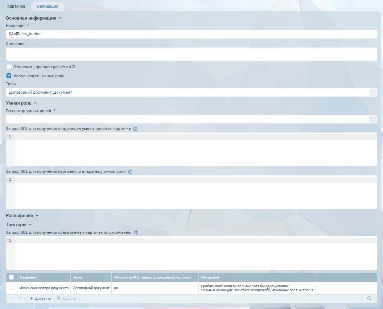Screen dimensions: 383x309
Task: Show help for карточек по владельцу SQL query
Action: click(x=130, y=172)
